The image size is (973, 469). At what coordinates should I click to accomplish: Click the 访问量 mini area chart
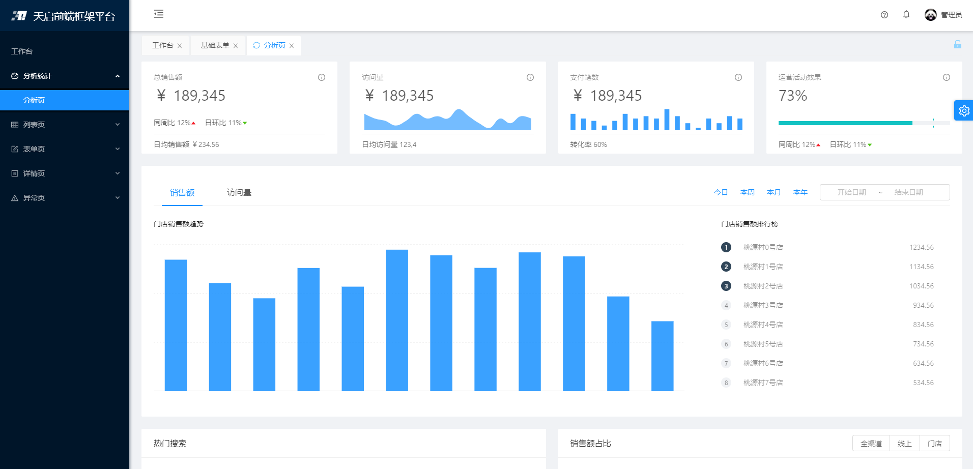448,120
